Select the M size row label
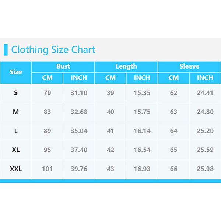This screenshot has width=221, height=221. (16, 112)
